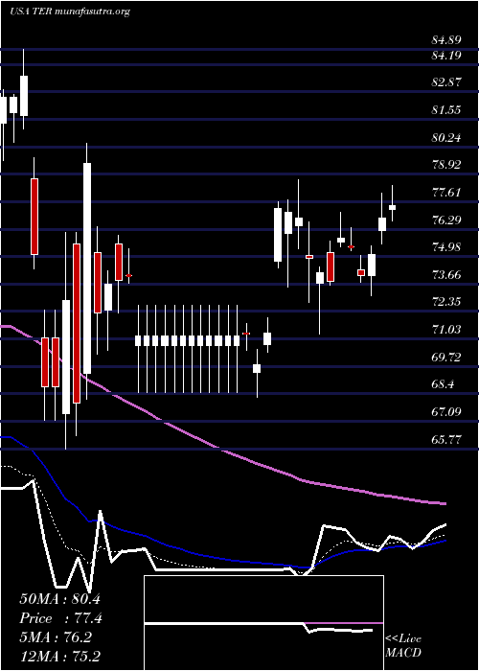Click the '12MA : 75.2' readout
This screenshot has width=479, height=671.
click(59, 656)
